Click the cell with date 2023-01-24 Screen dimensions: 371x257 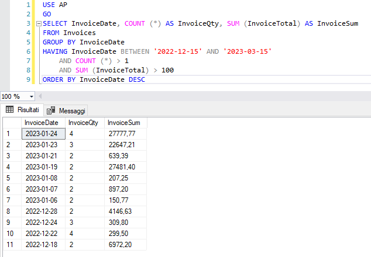point(43,134)
